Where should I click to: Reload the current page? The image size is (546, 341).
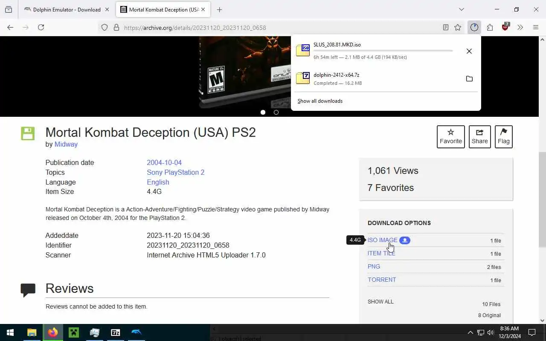[41, 27]
